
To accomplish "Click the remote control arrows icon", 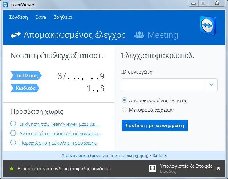I will click(16, 35).
